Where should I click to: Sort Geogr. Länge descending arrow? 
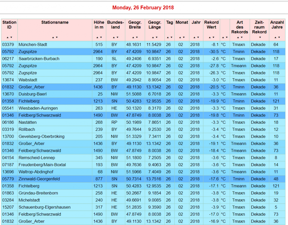pos(156,37)
